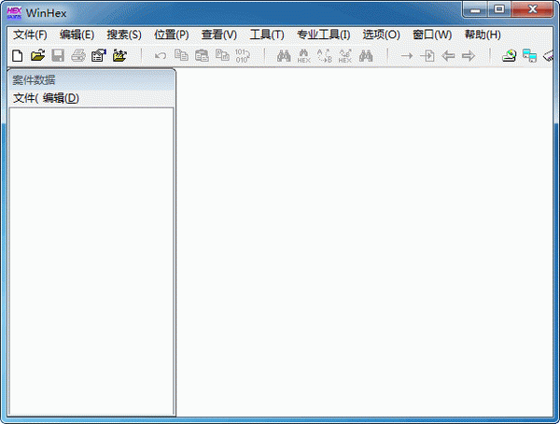Open the 搜索(S) search menu
The height and width of the screenshot is (424, 560).
tap(124, 35)
